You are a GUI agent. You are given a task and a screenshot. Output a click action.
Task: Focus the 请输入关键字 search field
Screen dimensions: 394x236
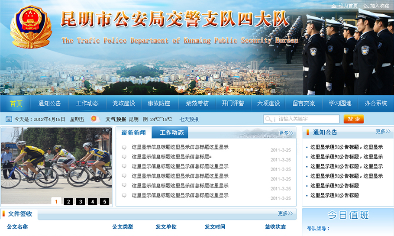click(x=307, y=119)
